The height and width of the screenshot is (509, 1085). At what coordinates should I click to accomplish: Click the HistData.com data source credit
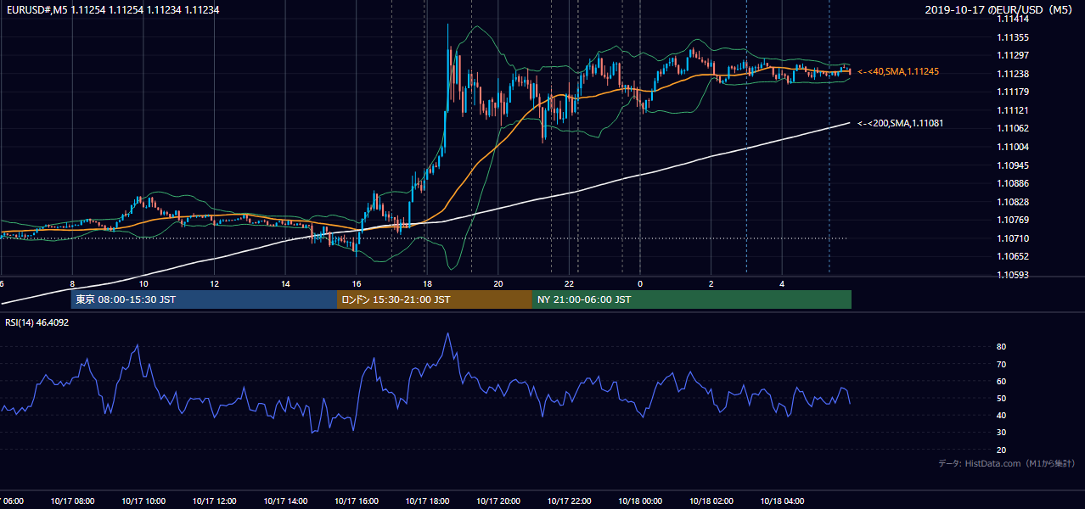[x=1006, y=463]
